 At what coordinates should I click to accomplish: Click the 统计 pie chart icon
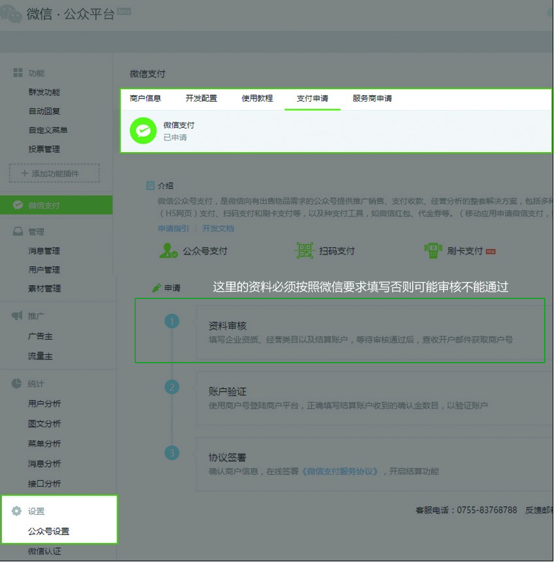(17, 384)
